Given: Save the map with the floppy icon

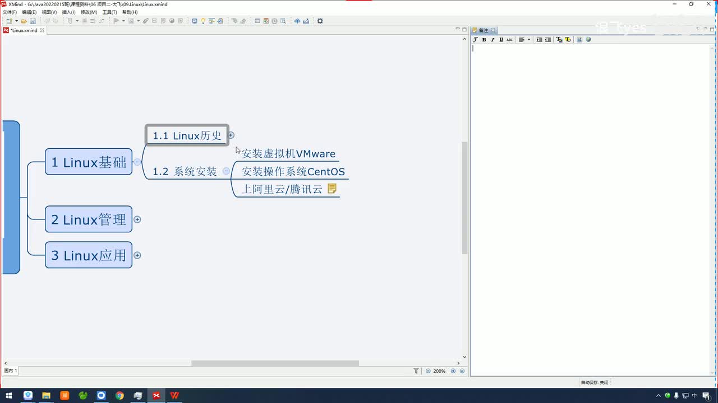Looking at the screenshot, I should coord(33,21).
